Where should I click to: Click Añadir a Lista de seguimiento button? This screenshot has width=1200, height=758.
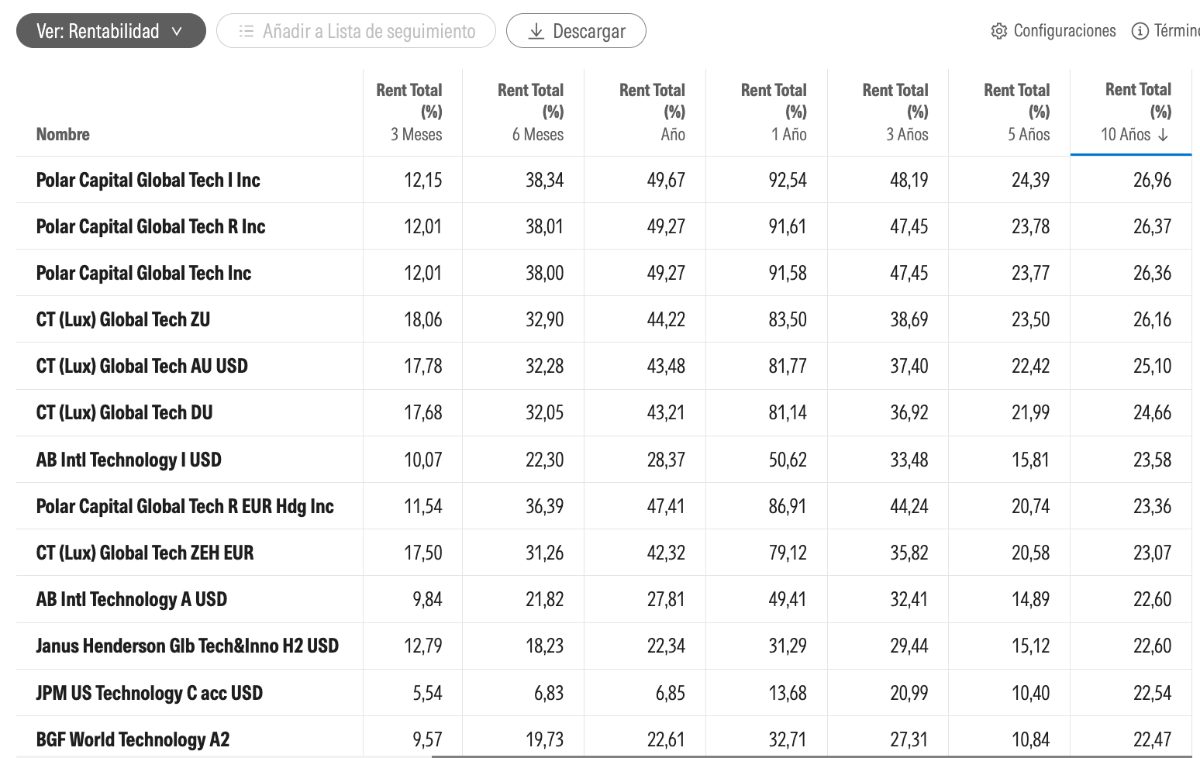coord(356,31)
